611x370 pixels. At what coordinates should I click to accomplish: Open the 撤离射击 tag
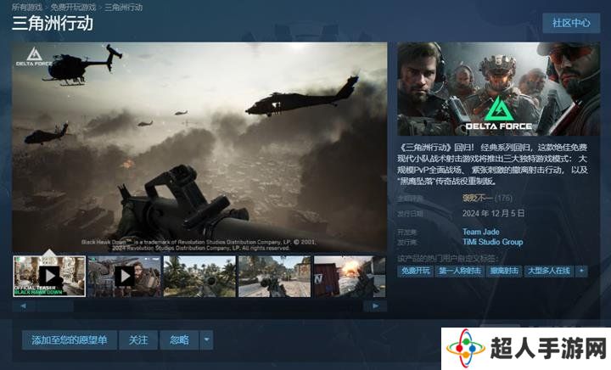tap(504, 271)
